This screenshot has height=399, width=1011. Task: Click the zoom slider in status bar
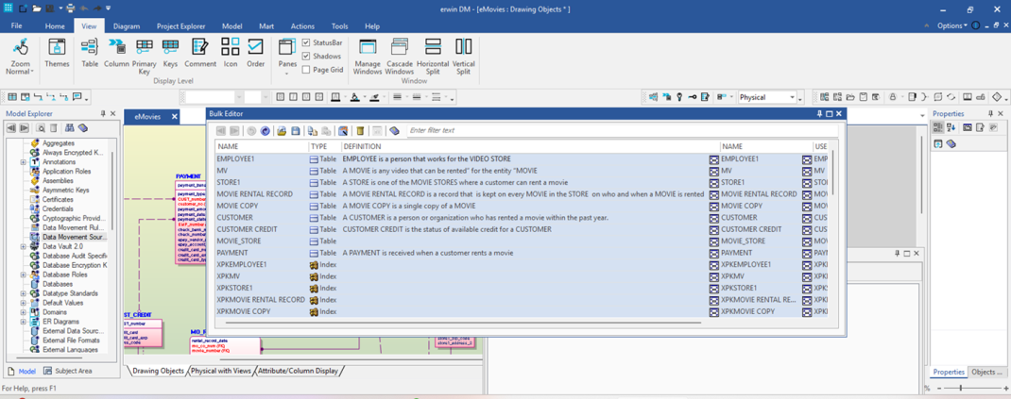click(961, 388)
